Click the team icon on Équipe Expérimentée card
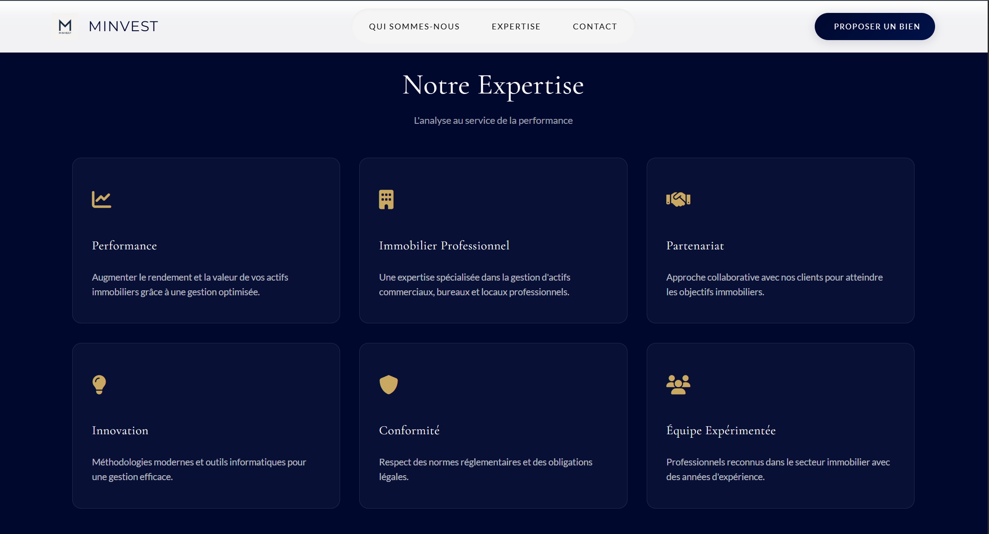 point(678,384)
